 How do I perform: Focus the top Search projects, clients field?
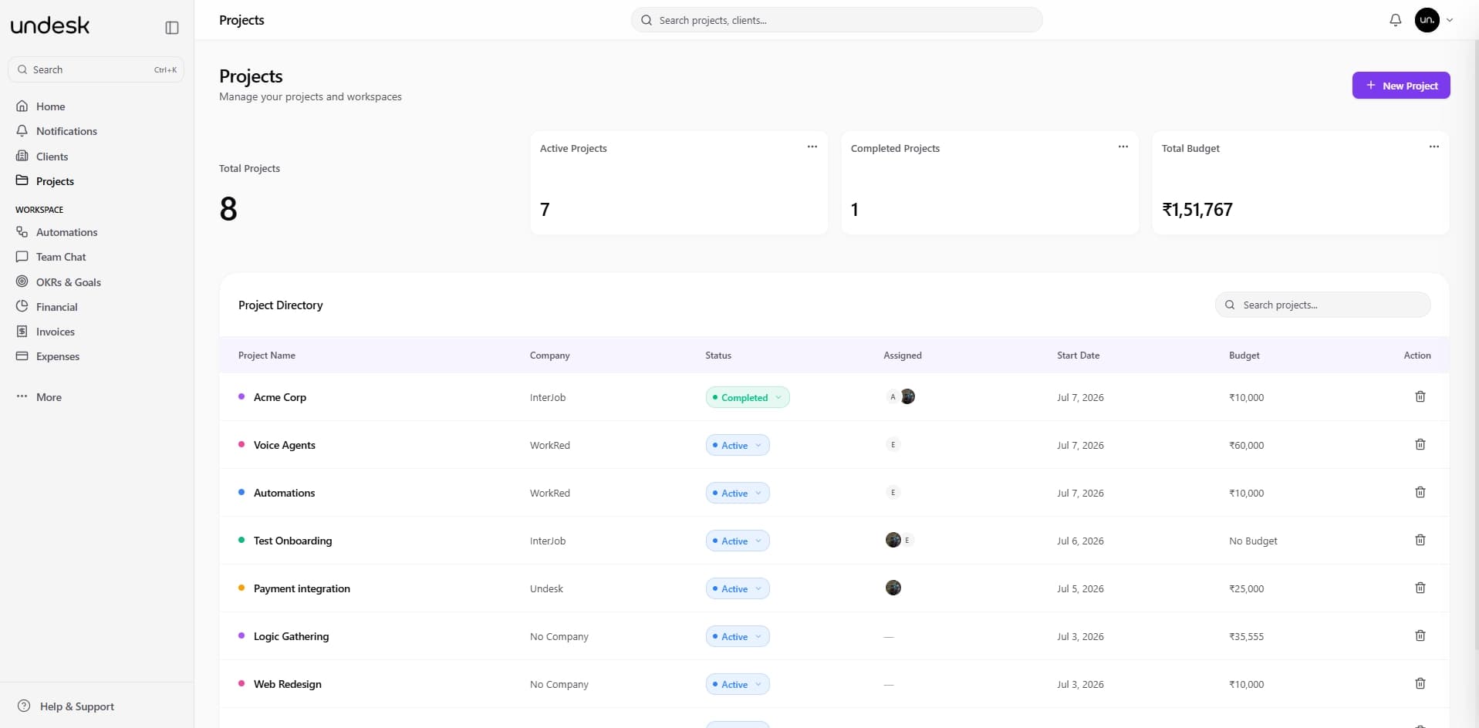[836, 20]
